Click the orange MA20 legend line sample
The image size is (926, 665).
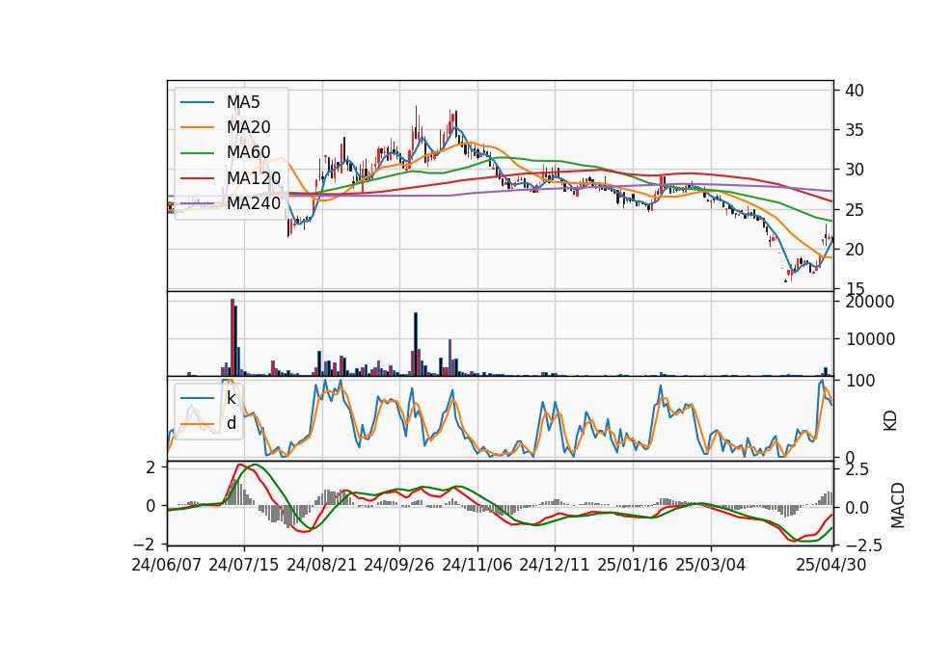tap(197, 127)
